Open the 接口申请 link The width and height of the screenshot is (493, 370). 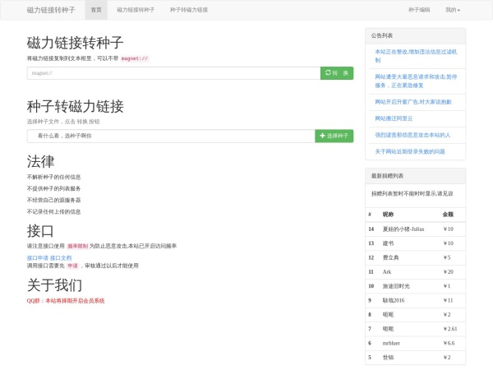38,257
